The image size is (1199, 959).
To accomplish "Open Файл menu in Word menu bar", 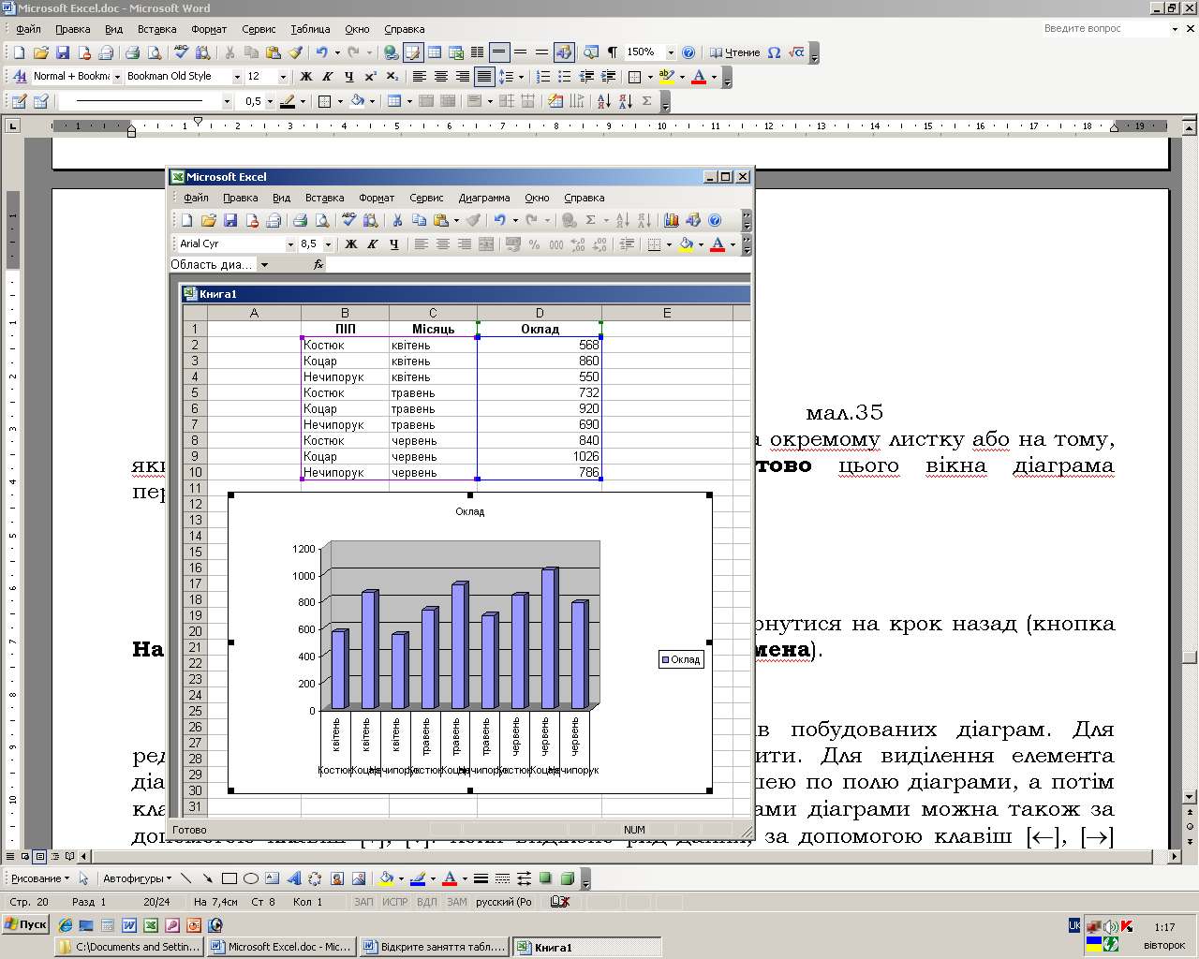I will 28,29.
